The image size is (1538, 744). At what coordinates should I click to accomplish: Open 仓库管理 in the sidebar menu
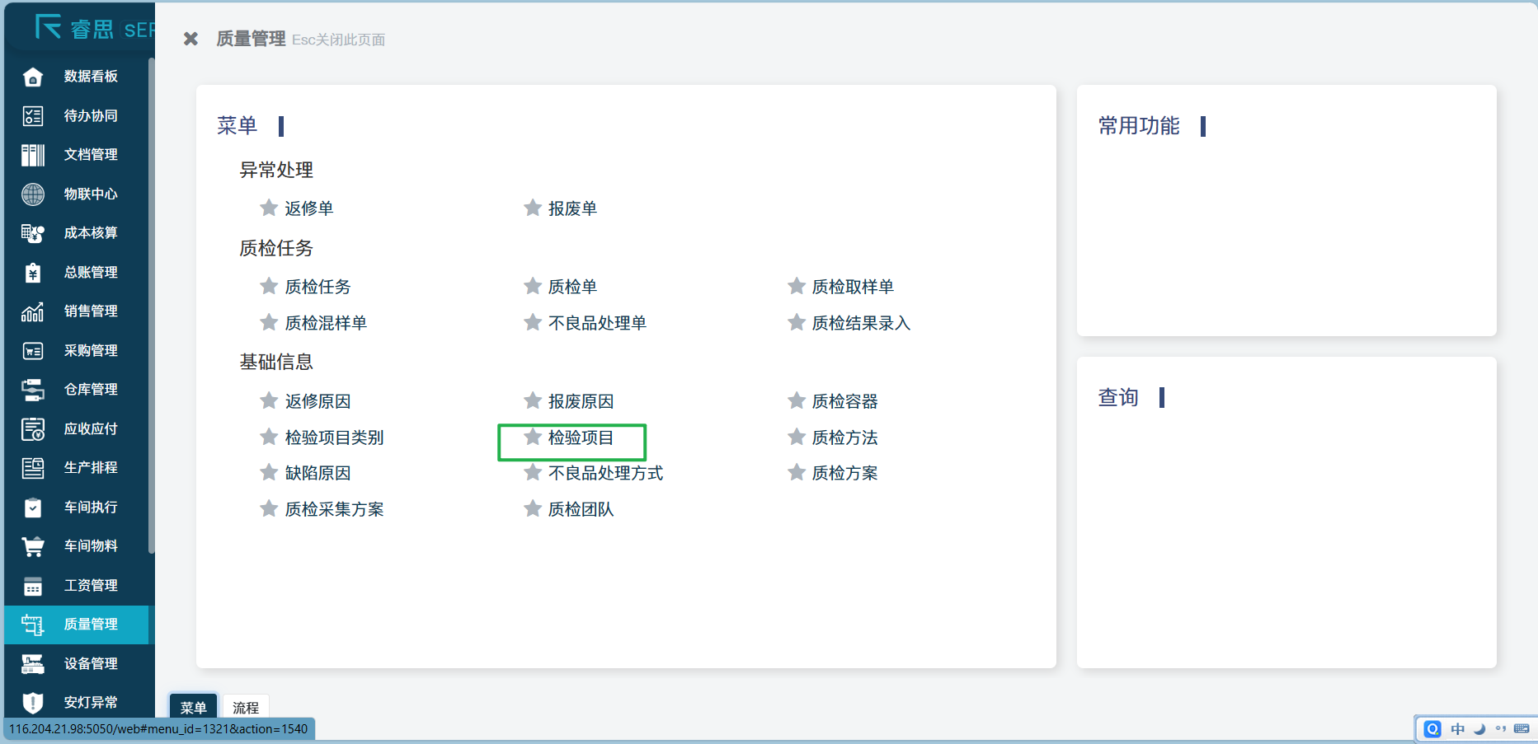pyautogui.click(x=91, y=390)
